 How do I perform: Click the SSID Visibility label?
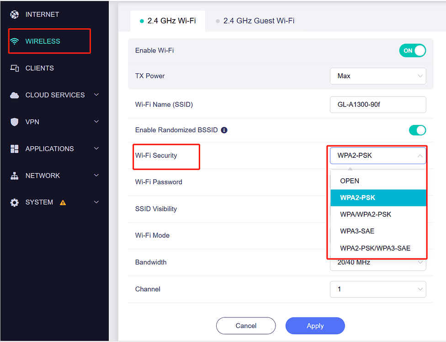(156, 209)
